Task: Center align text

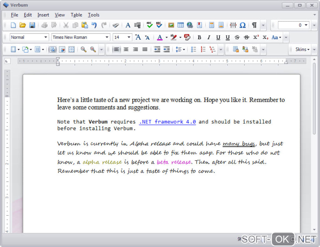Action: tap(126, 49)
